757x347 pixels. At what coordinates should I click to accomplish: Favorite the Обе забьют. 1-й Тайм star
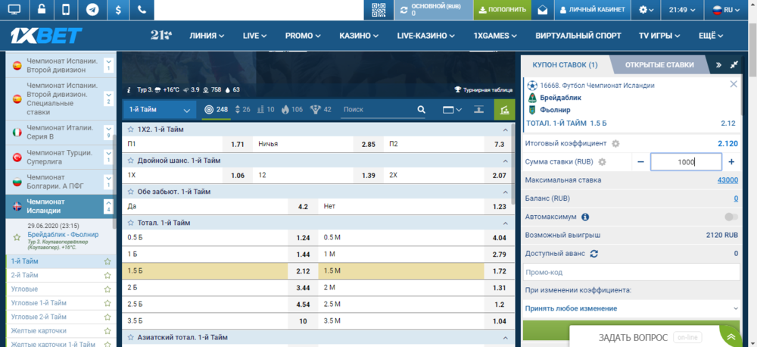pos(130,192)
